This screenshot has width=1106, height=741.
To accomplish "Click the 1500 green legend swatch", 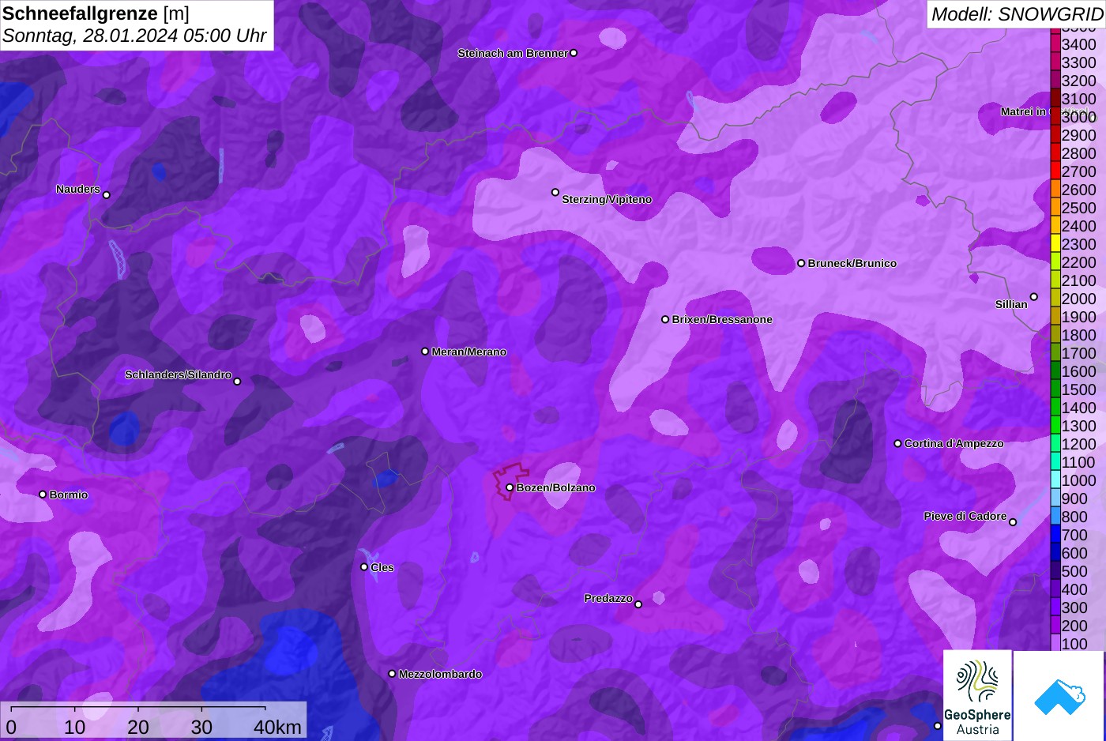I will click(x=1055, y=389).
